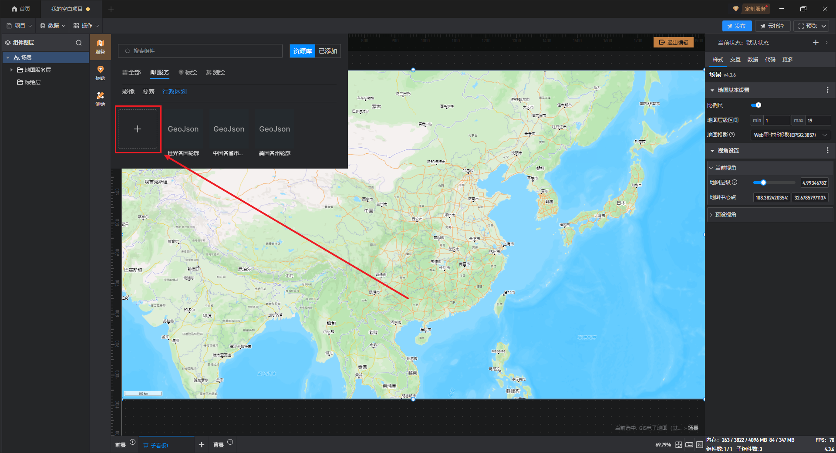This screenshot has width=836, height=453.
Task: Add a new project tab
Action: pyautogui.click(x=111, y=9)
